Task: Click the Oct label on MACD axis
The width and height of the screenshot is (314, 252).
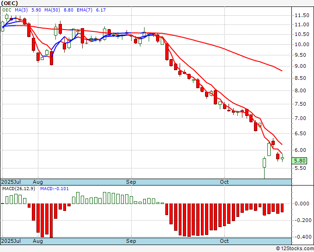Action: [224, 241]
